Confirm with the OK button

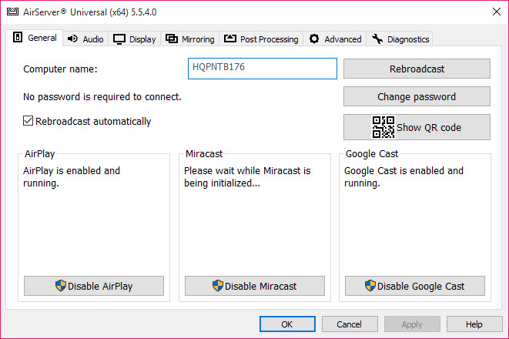click(x=287, y=324)
